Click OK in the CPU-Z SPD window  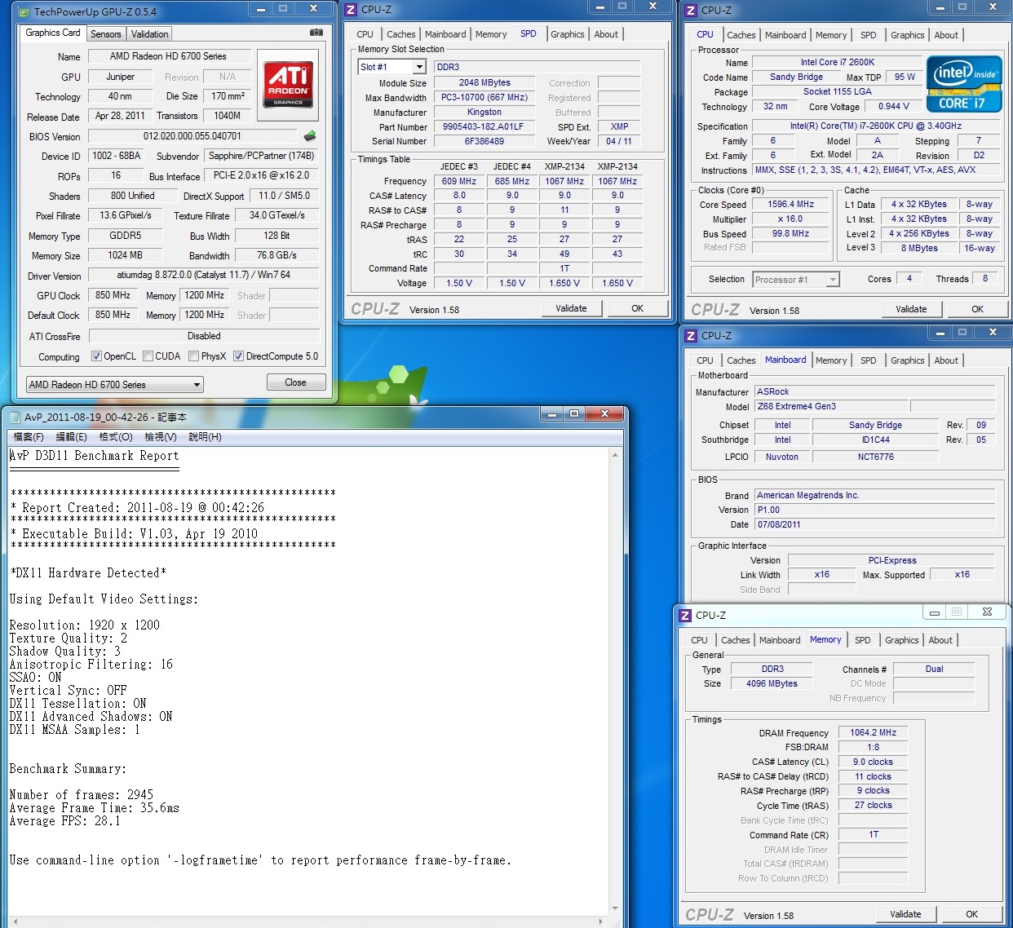(638, 308)
